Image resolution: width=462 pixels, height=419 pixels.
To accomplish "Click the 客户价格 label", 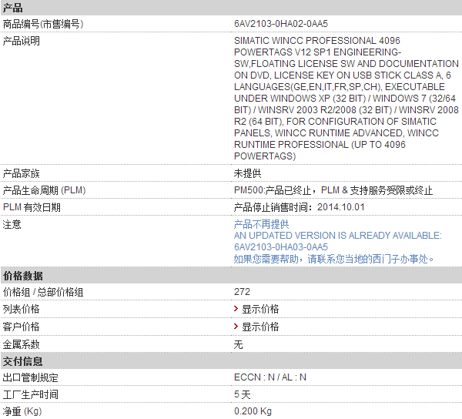I will (22, 327).
